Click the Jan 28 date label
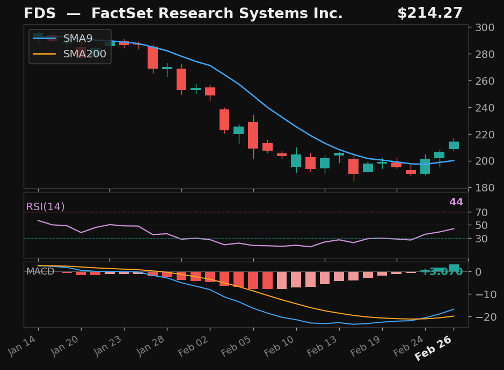 point(150,345)
